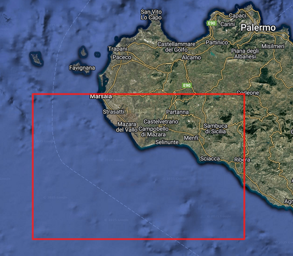The height and width of the screenshot is (256, 293).
Task: Click the Partinico label
Action: [217, 42]
